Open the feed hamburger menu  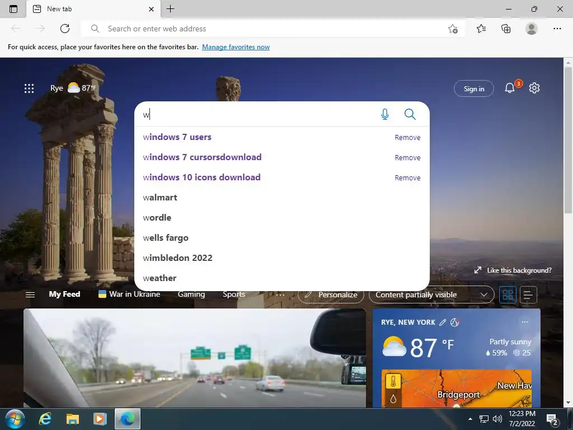point(30,295)
